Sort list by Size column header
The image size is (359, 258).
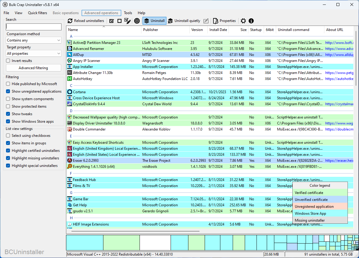pyautogui.click(x=238, y=30)
